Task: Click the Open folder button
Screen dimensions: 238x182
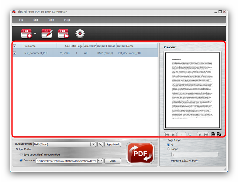Action: tap(112, 161)
